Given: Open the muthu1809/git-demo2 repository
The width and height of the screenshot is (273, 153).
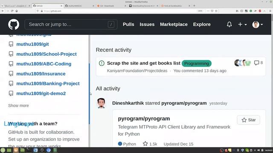Looking at the screenshot, I should click(41, 93).
